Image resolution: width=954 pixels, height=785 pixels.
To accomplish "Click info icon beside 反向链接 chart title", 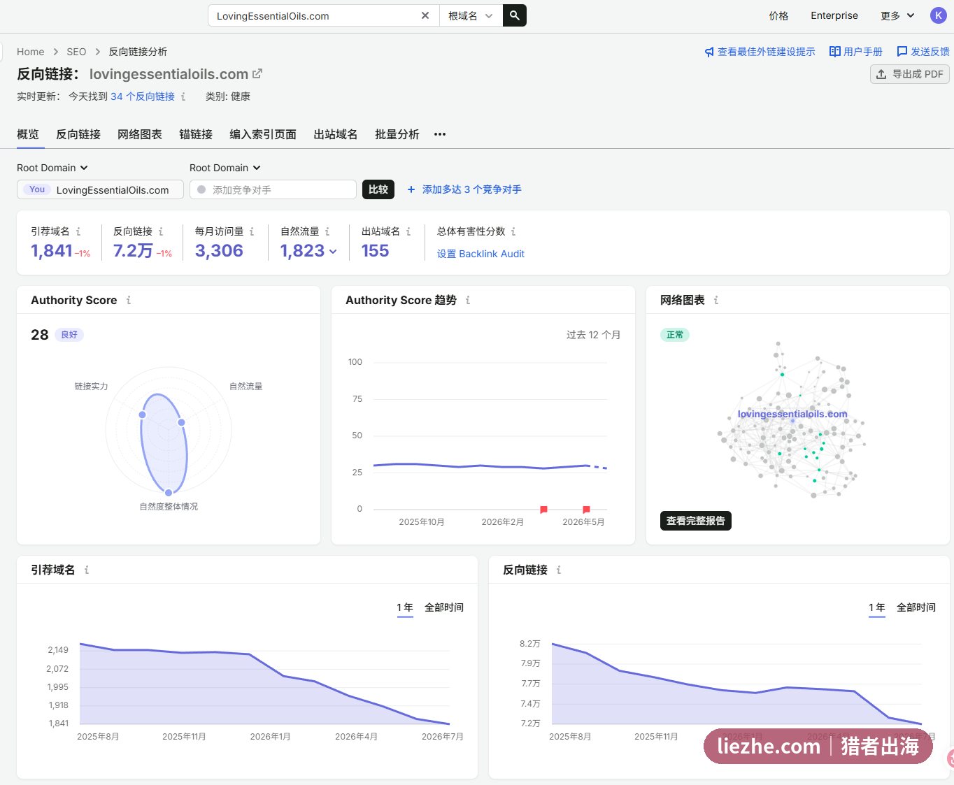I will (x=559, y=570).
